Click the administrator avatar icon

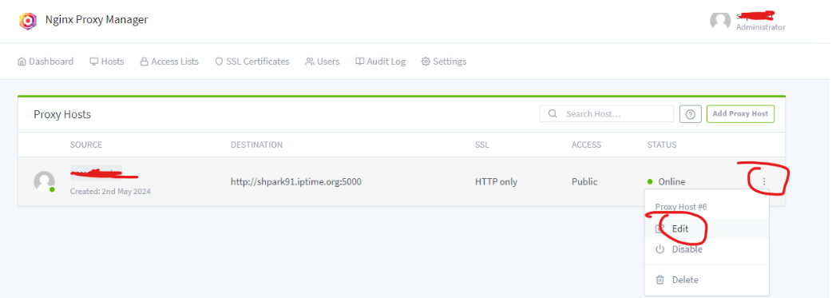(720, 21)
